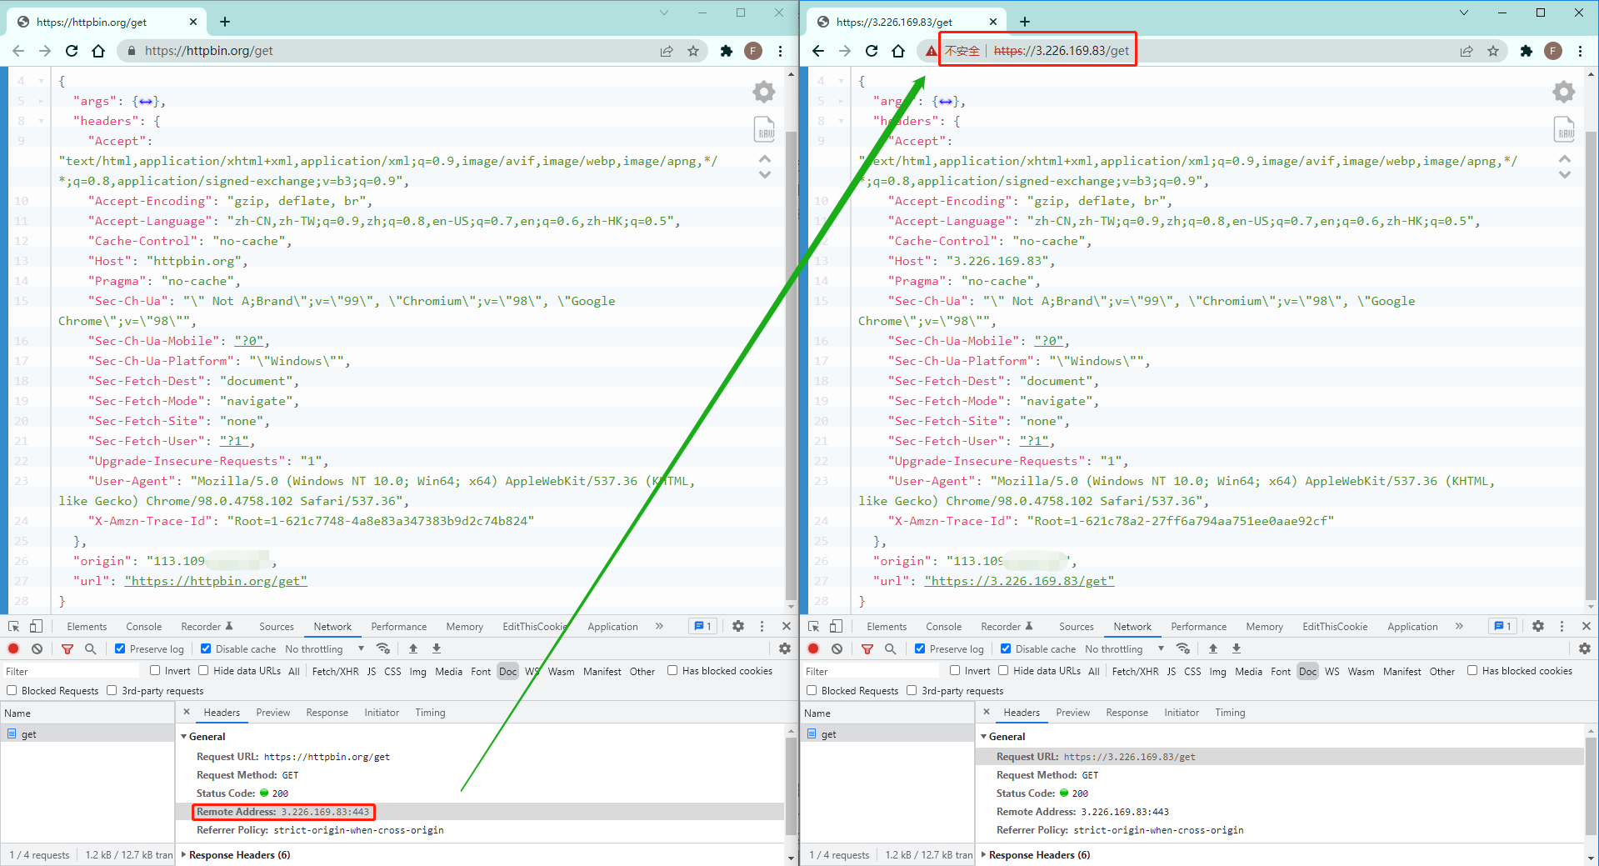Show more DevTools tabs in the right window
This screenshot has width=1599, height=866.
click(1459, 626)
